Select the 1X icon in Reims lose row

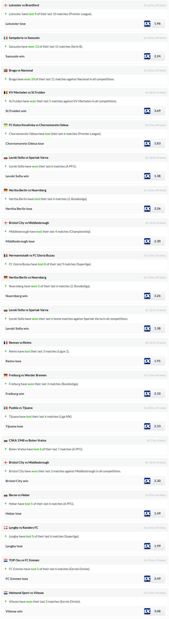(147, 361)
